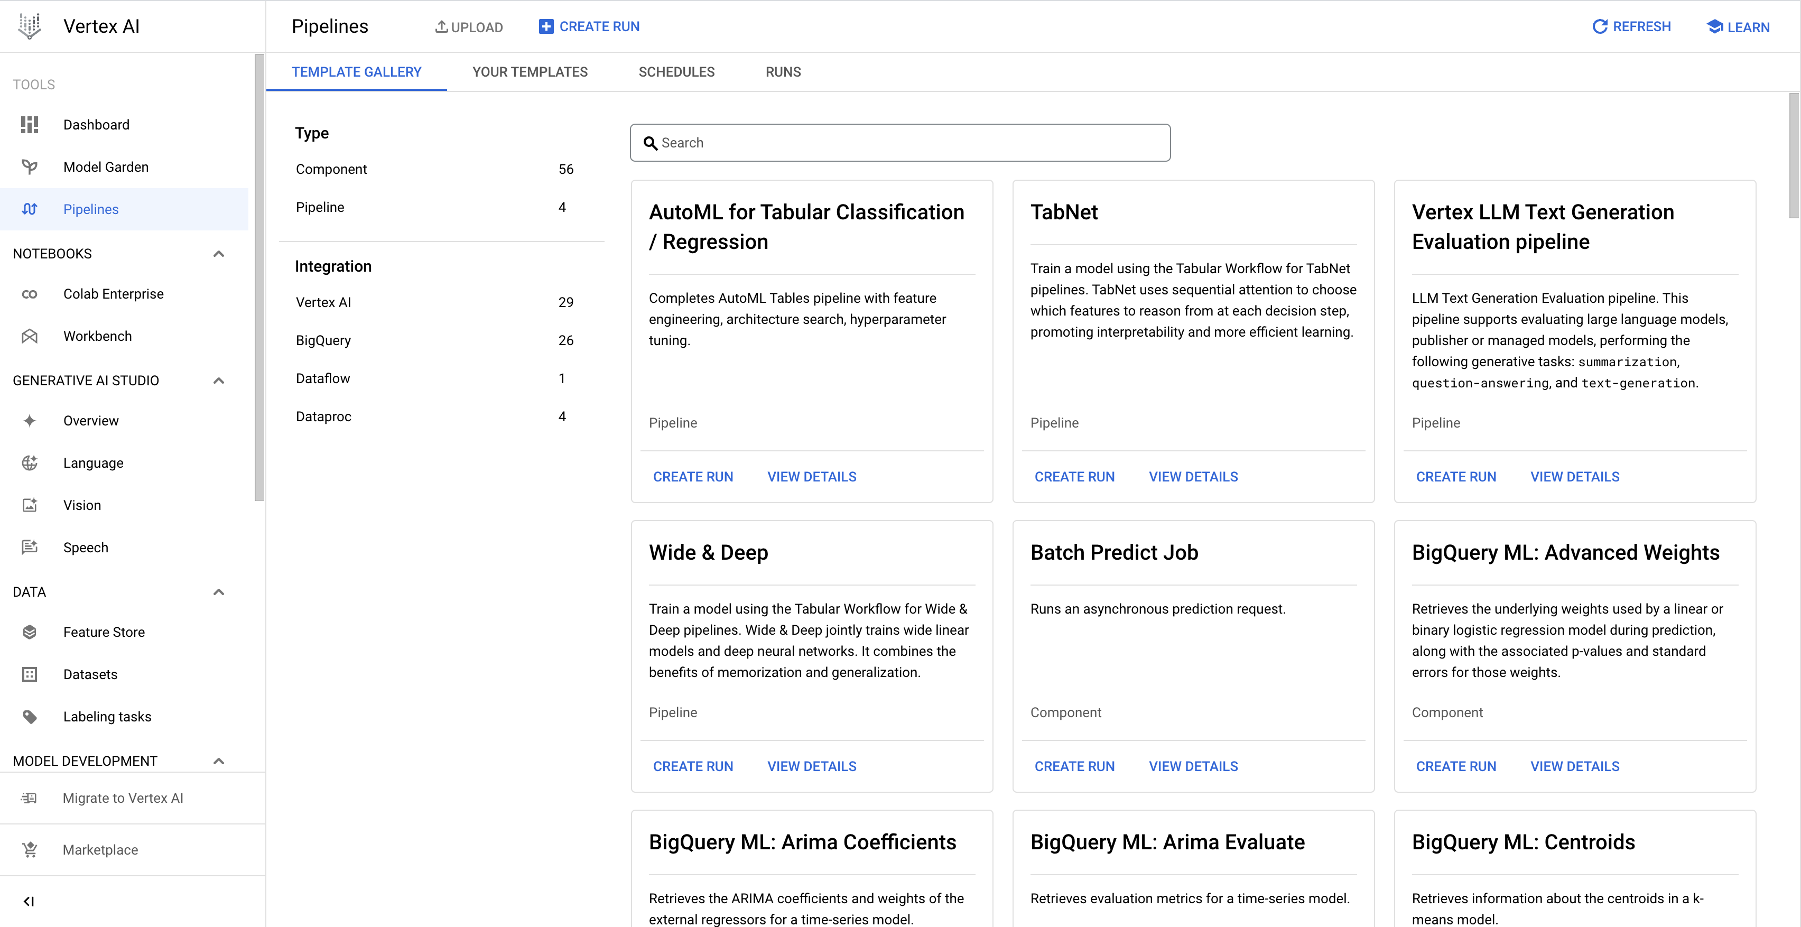Filter by Component type (56)
Viewport: 1801px width, 927px height.
tap(331, 169)
